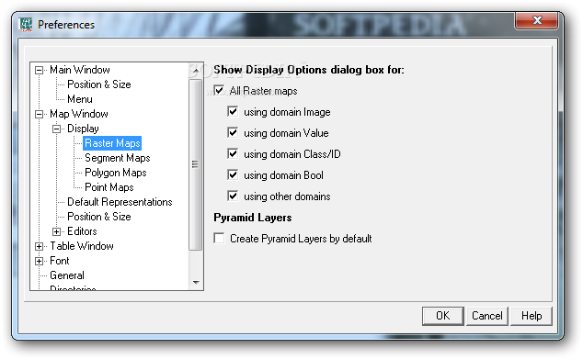Disable using domain Class/ID checkbox
The height and width of the screenshot is (359, 583).
tap(233, 153)
